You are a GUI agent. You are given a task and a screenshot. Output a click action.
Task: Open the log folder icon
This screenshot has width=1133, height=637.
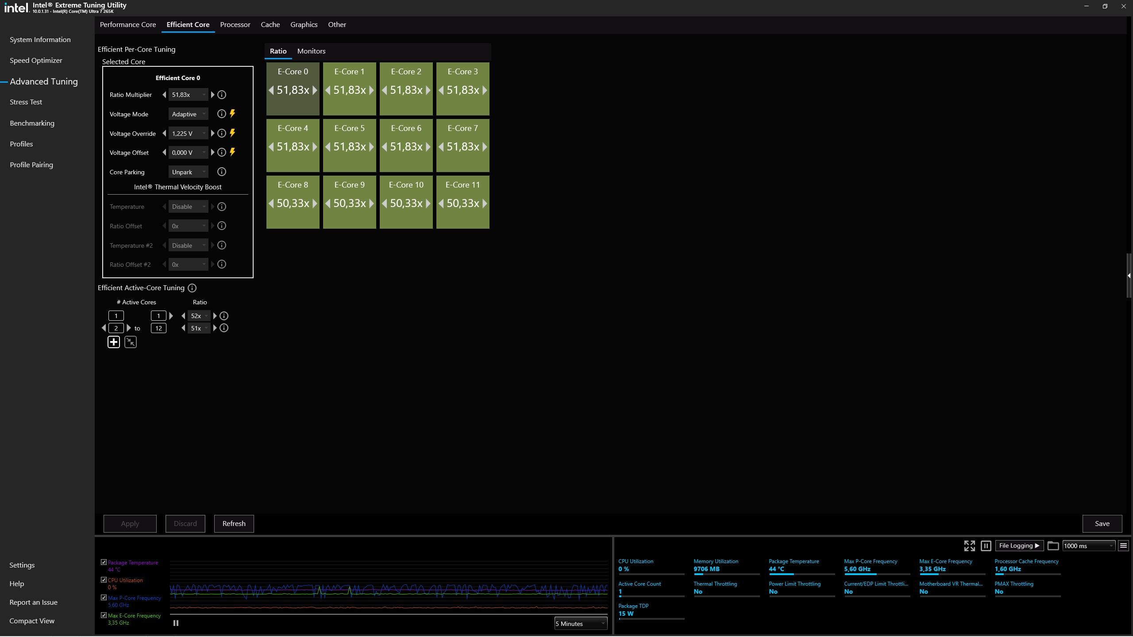coord(1053,546)
